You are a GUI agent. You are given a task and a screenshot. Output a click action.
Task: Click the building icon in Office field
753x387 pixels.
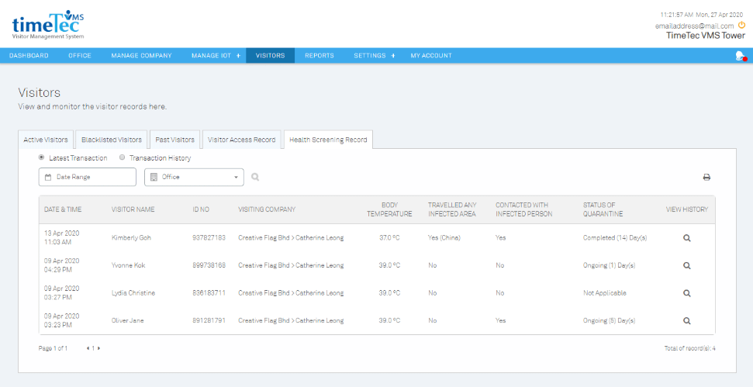click(x=154, y=177)
